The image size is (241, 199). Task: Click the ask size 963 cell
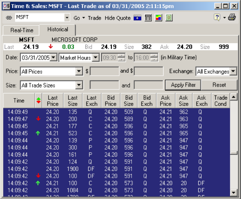(184, 119)
